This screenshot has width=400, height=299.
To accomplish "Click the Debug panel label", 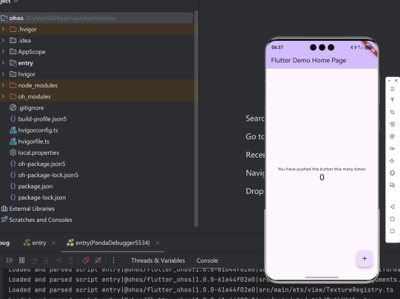I will tap(5, 243).
